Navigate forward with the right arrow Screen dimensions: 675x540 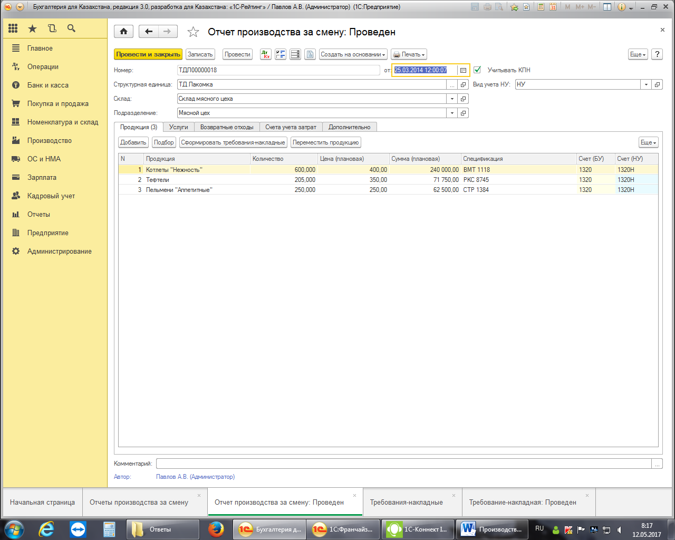tap(168, 32)
